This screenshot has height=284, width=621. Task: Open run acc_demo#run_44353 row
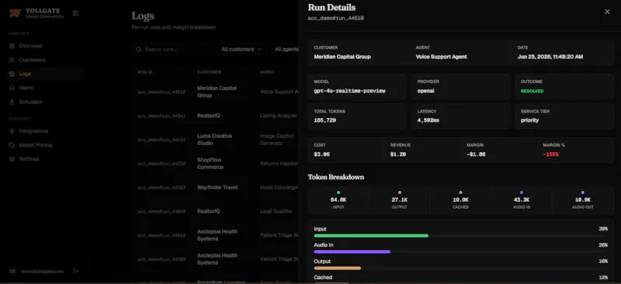(x=216, y=187)
